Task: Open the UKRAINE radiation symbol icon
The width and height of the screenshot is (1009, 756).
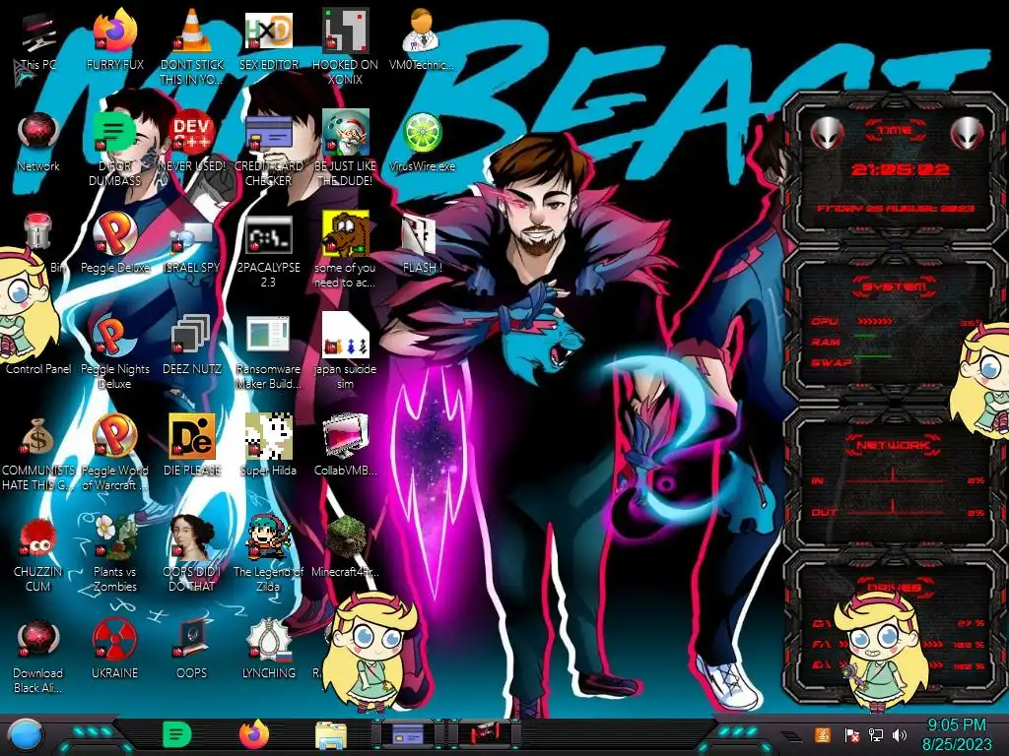Action: point(114,650)
